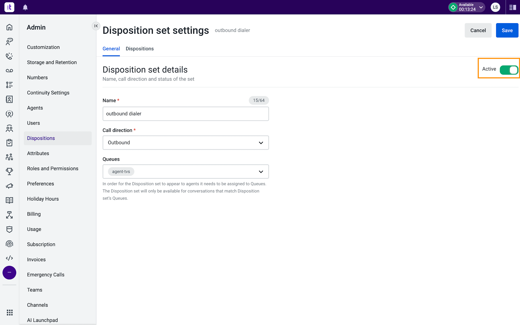Click the Name input field

[x=186, y=114]
